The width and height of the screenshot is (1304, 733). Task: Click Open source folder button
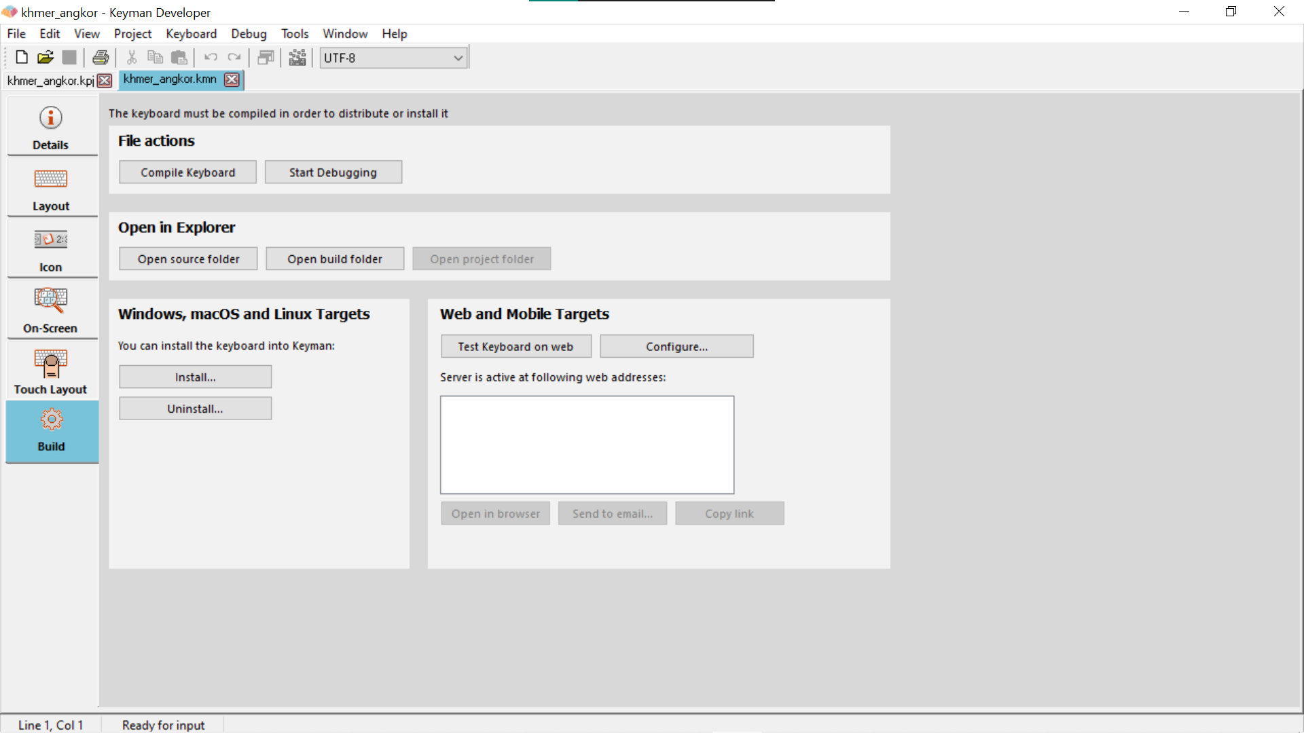(188, 259)
